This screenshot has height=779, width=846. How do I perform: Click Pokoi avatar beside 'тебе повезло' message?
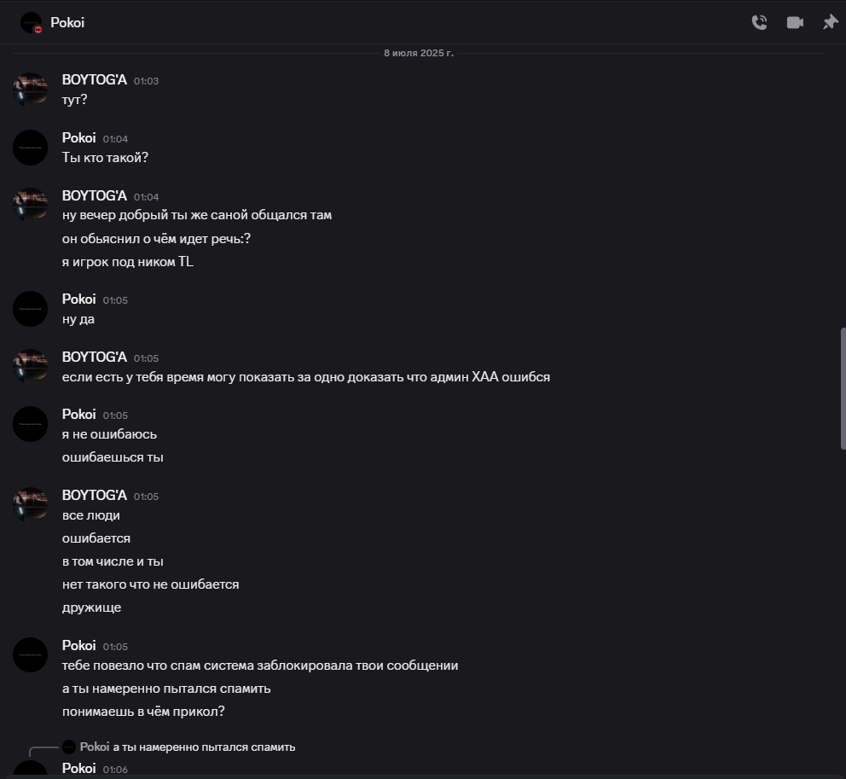(x=30, y=654)
